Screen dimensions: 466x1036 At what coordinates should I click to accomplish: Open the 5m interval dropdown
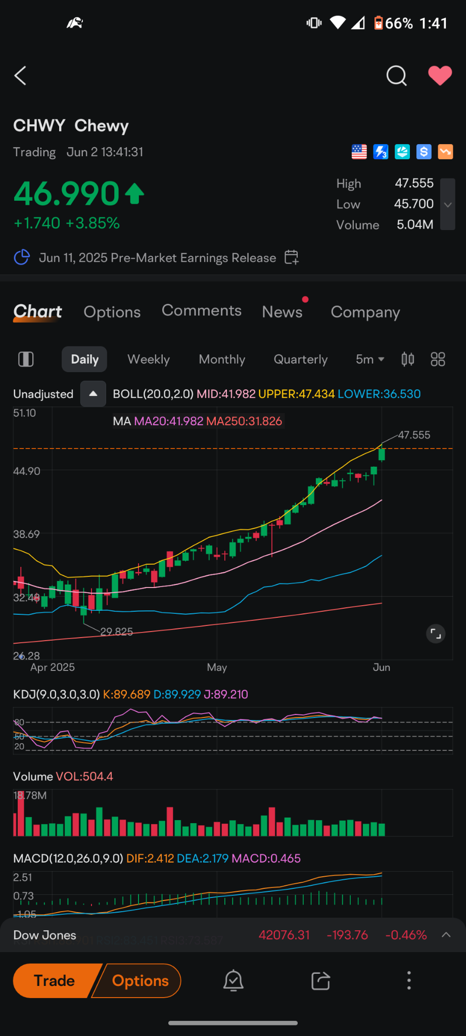point(370,359)
